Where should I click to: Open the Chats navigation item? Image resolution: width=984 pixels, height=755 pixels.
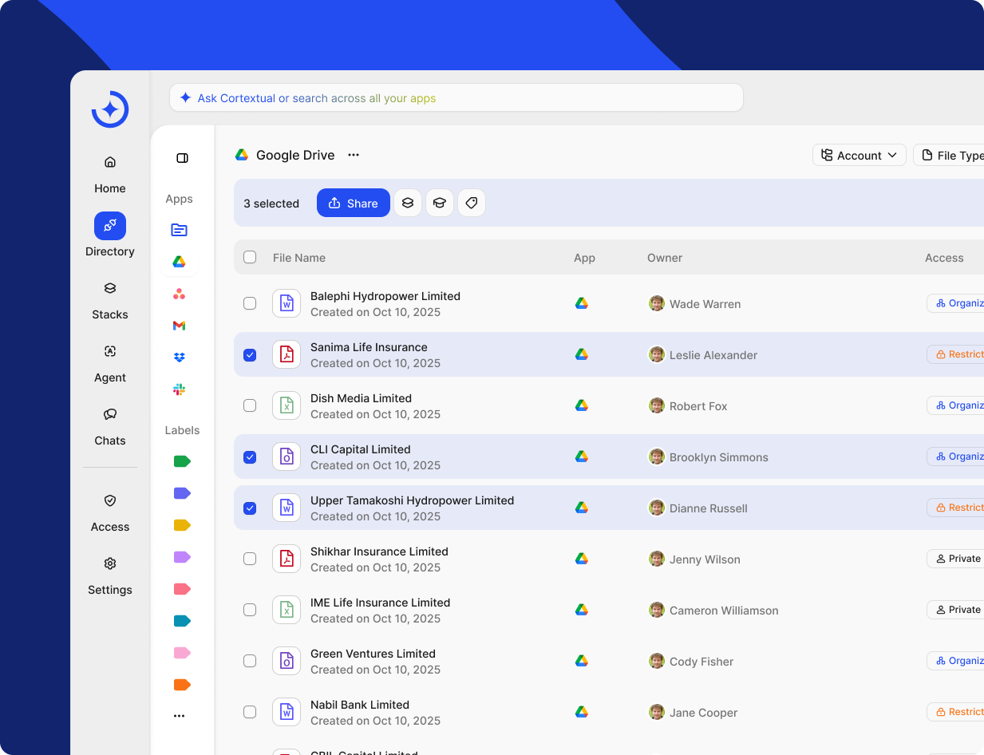point(110,425)
